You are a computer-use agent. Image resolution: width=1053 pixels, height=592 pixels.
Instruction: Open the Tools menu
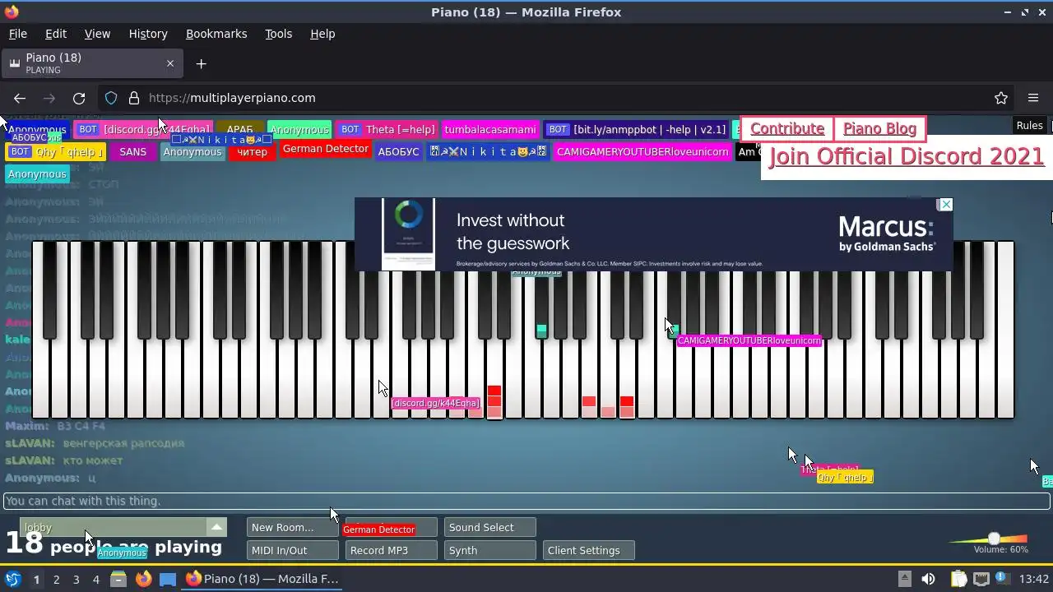click(279, 34)
